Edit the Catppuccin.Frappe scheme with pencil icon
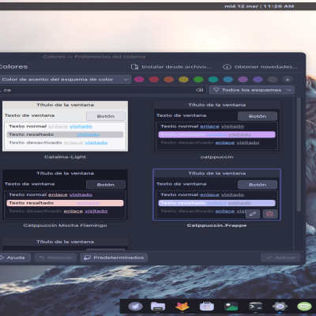This screenshot has height=316, width=316. coord(253,214)
